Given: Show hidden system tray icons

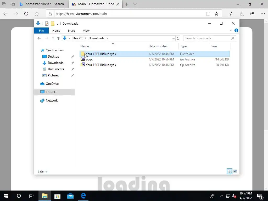Looking at the screenshot, I should click(x=221, y=196).
